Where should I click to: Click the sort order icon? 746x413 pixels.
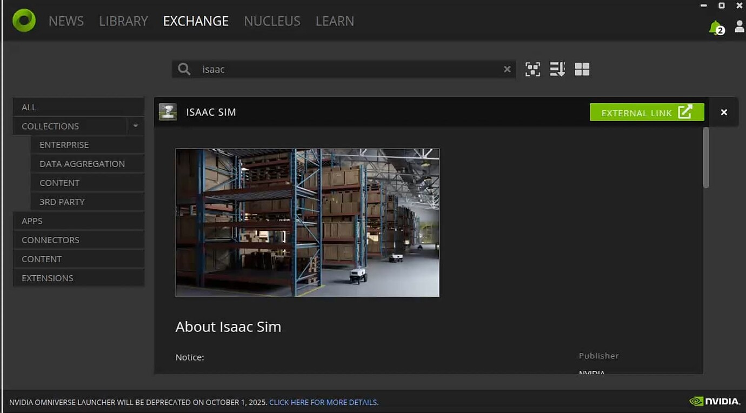point(557,69)
